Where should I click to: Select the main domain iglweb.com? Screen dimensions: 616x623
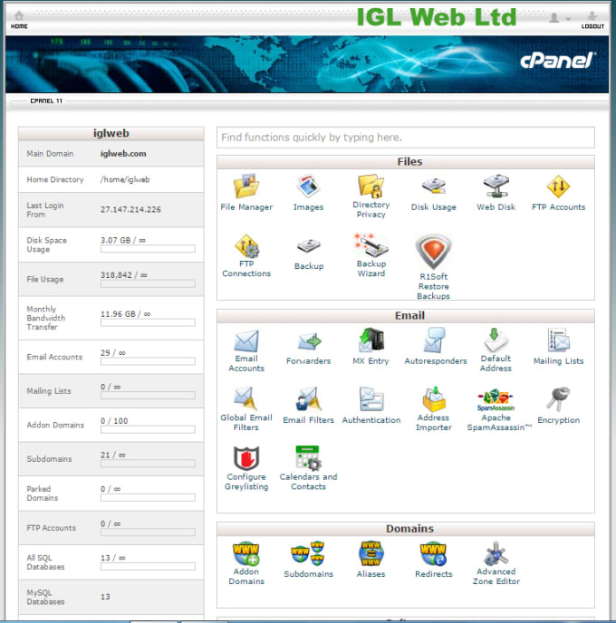pyautogui.click(x=123, y=154)
